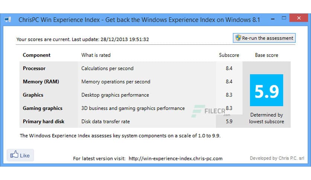
Task: Re-run the assessment
Action: tap(264, 38)
